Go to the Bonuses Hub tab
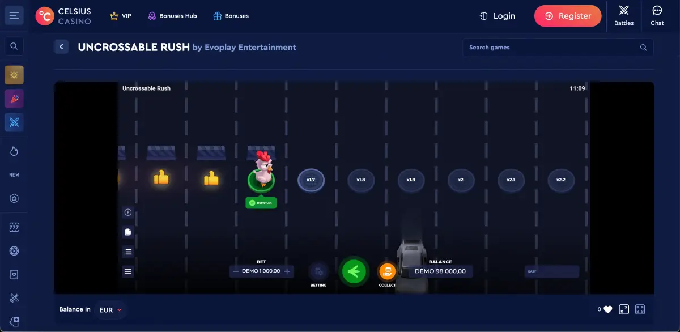 point(172,16)
